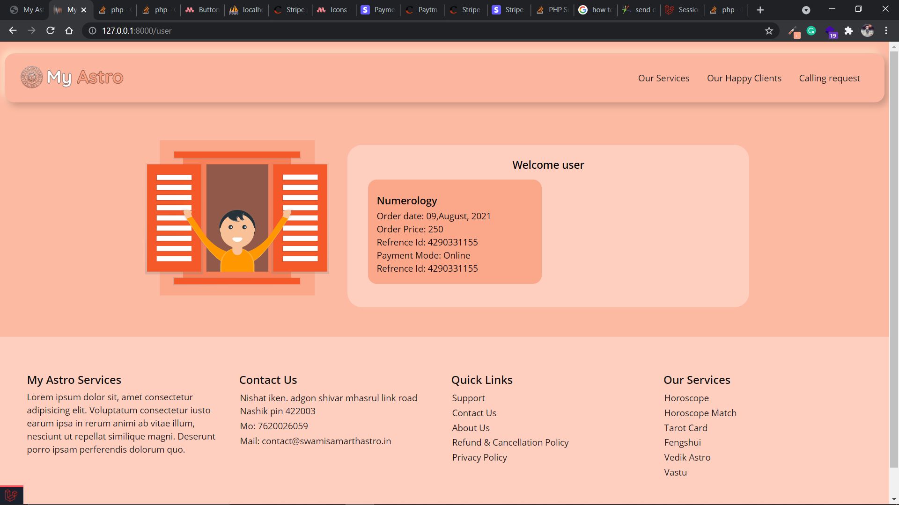Viewport: 899px width, 505px height.
Task: Click the browser profile avatar
Action: (x=867, y=31)
